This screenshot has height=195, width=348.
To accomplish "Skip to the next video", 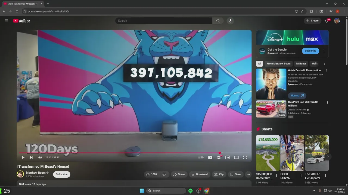I will 32,157.
